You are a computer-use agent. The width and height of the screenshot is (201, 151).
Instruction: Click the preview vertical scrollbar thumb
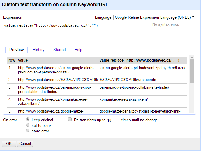coord(192,71)
